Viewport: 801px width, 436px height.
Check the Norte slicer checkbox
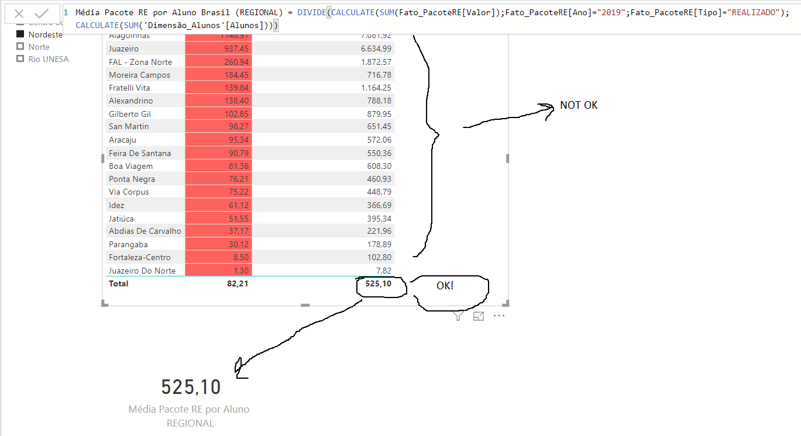click(20, 47)
